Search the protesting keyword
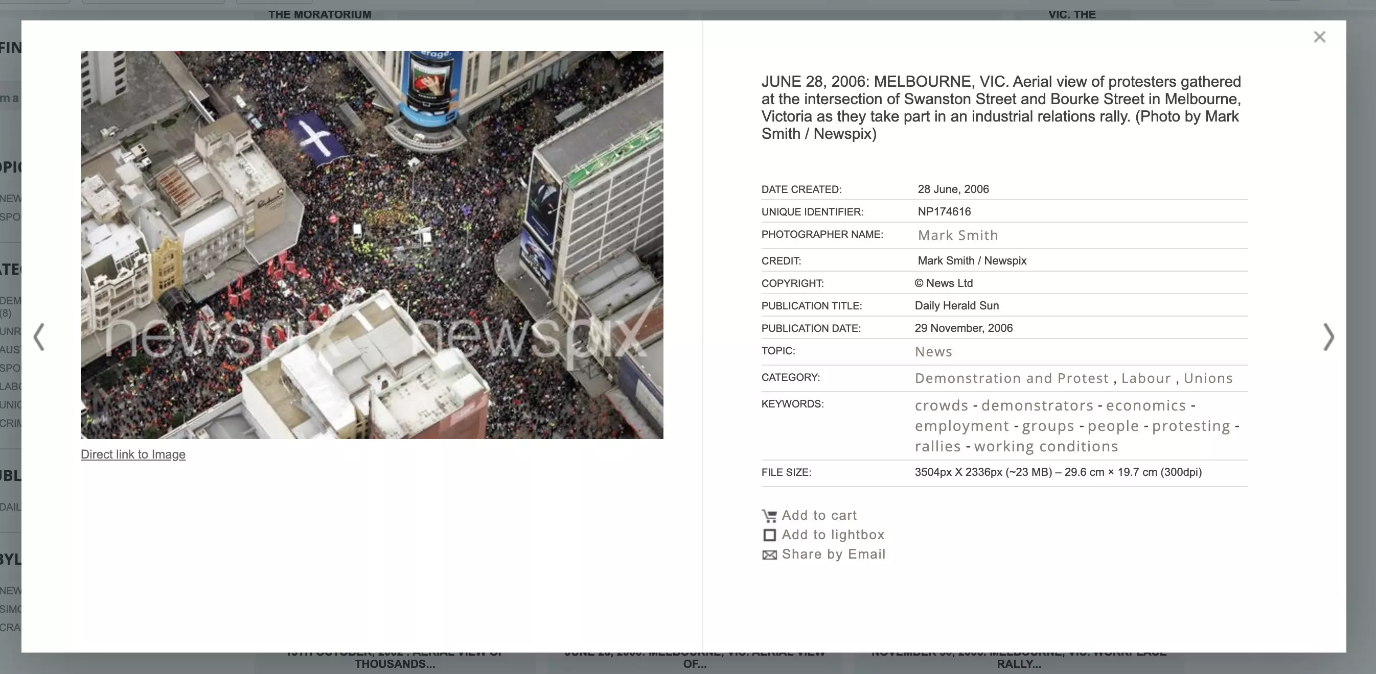The image size is (1376, 674). (x=1190, y=426)
